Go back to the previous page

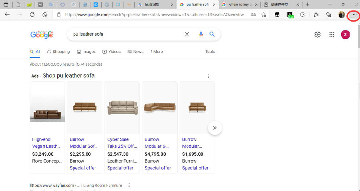[x=7, y=14]
